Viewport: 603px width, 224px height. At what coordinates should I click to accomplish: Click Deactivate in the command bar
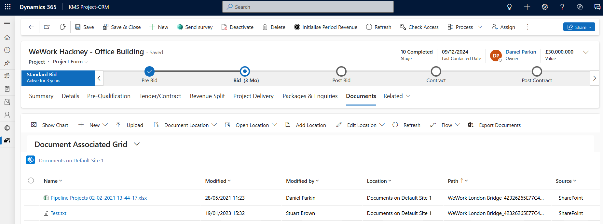click(x=238, y=27)
